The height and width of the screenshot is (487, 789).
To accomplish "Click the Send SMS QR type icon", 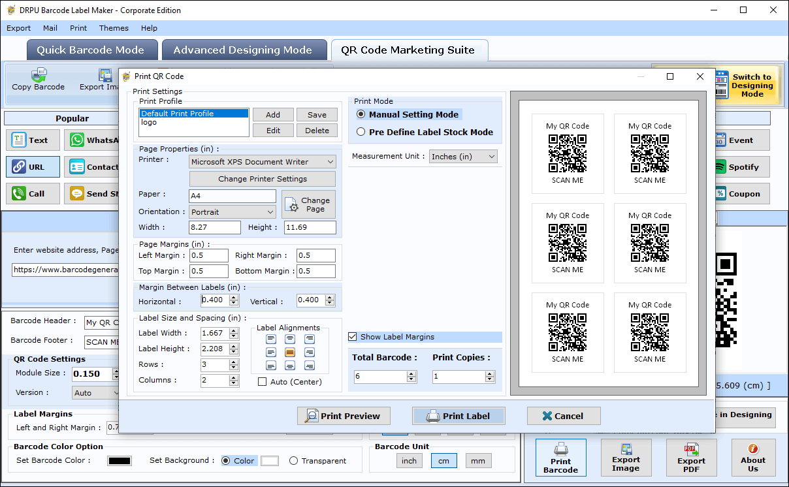I will pos(77,193).
